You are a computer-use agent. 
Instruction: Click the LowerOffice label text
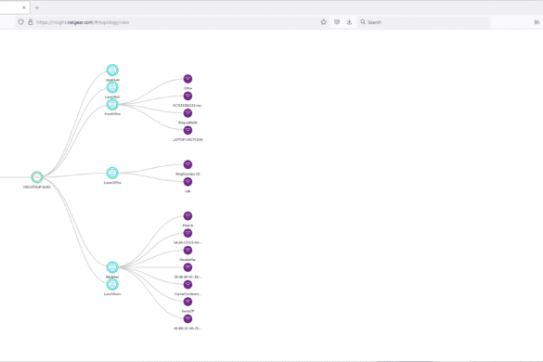click(x=112, y=183)
